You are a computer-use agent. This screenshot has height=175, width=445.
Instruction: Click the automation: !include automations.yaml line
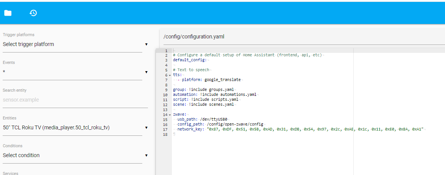tap(215, 95)
